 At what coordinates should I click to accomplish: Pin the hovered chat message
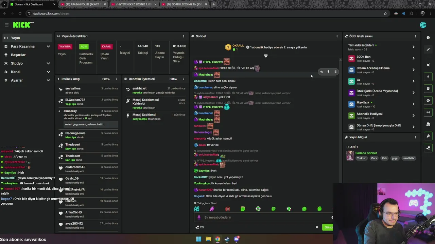tap(328, 72)
